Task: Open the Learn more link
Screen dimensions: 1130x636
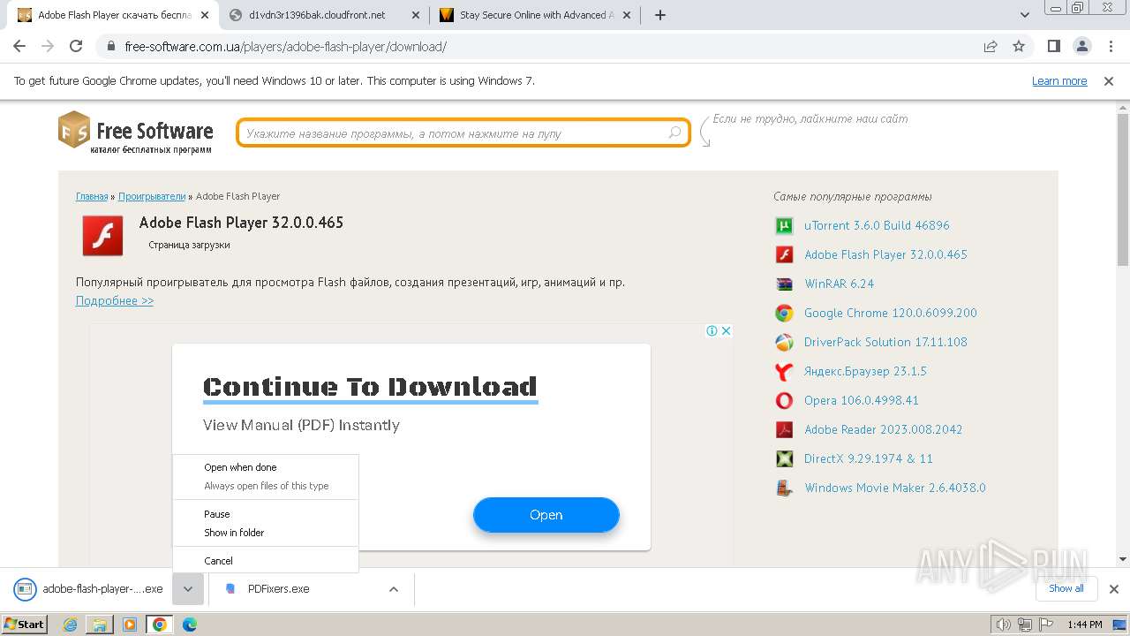Action: [x=1059, y=80]
